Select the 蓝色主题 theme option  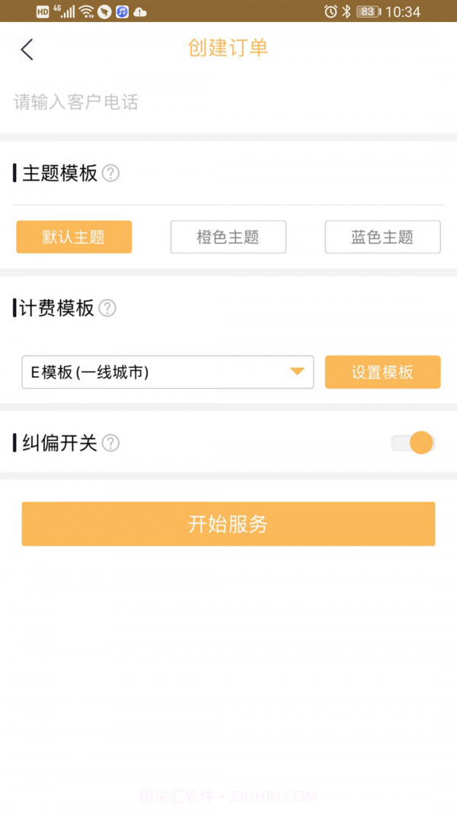382,237
